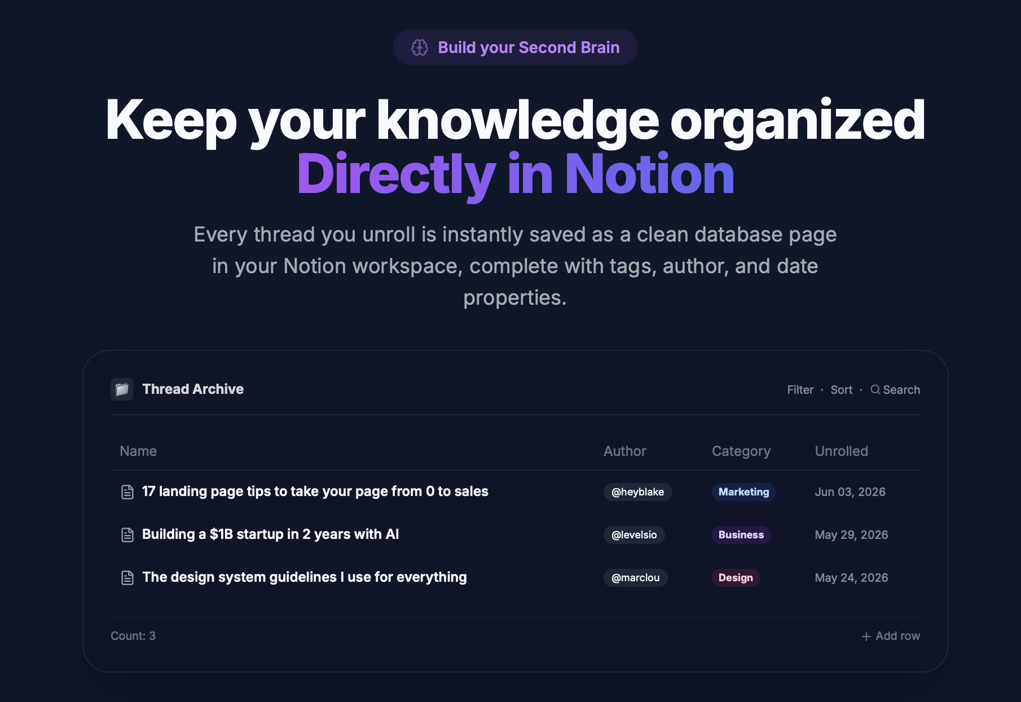Click the Business category tag

point(741,535)
